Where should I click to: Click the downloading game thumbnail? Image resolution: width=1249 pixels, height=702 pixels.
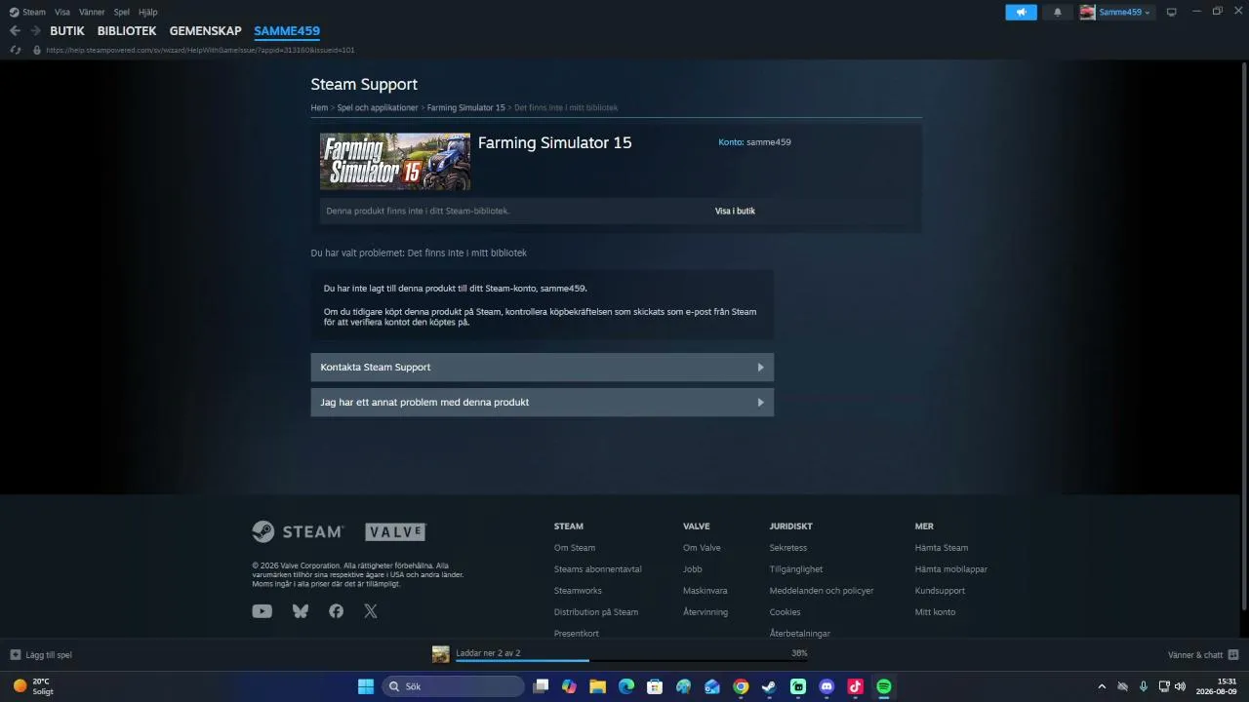(x=441, y=654)
